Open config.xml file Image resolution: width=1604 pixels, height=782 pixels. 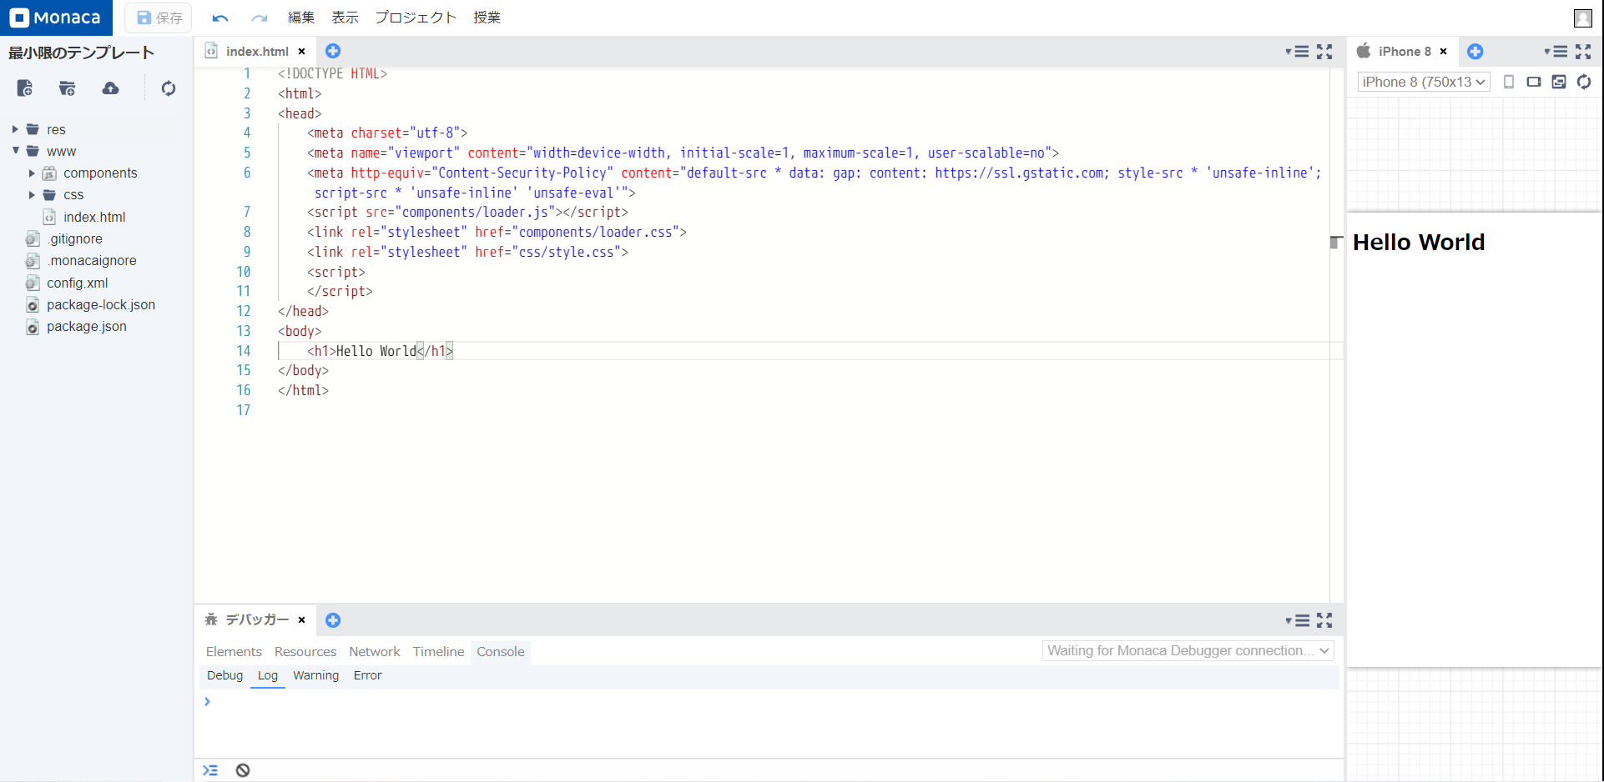pos(77,283)
